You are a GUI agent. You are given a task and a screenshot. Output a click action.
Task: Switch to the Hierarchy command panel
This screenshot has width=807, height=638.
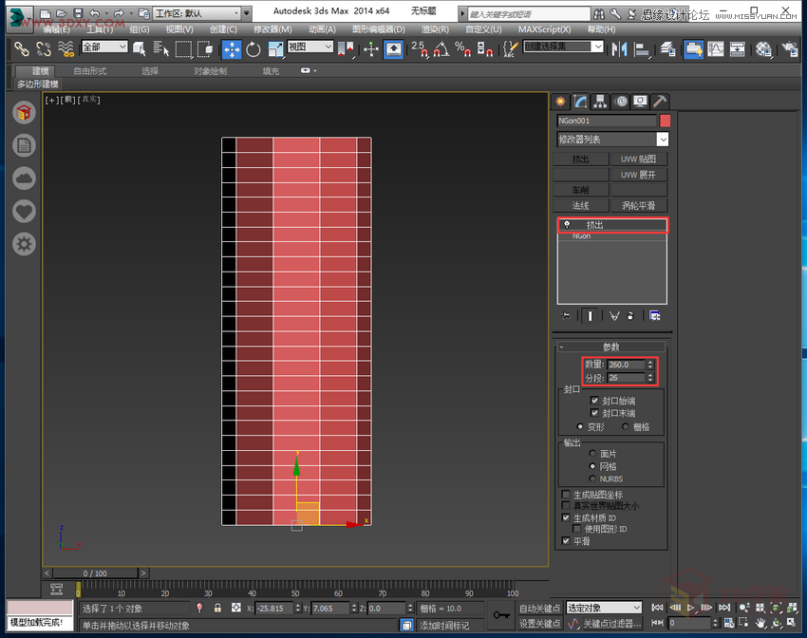click(x=602, y=102)
